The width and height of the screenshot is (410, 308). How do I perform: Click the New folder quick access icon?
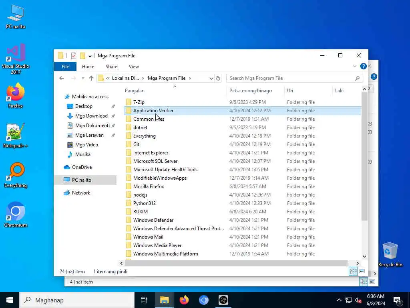82,55
